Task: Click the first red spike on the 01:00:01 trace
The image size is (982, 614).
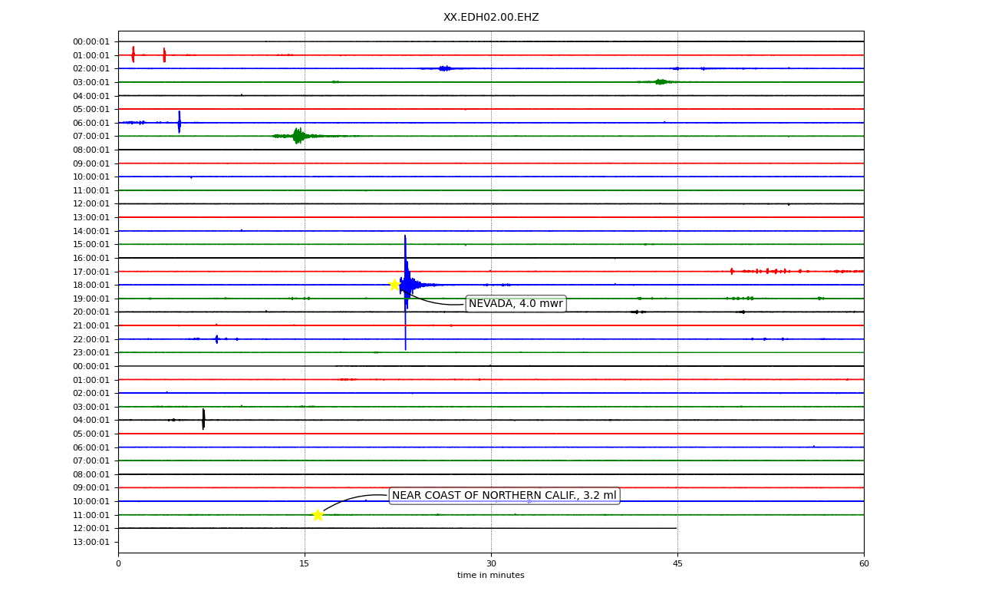Action: click(133, 54)
